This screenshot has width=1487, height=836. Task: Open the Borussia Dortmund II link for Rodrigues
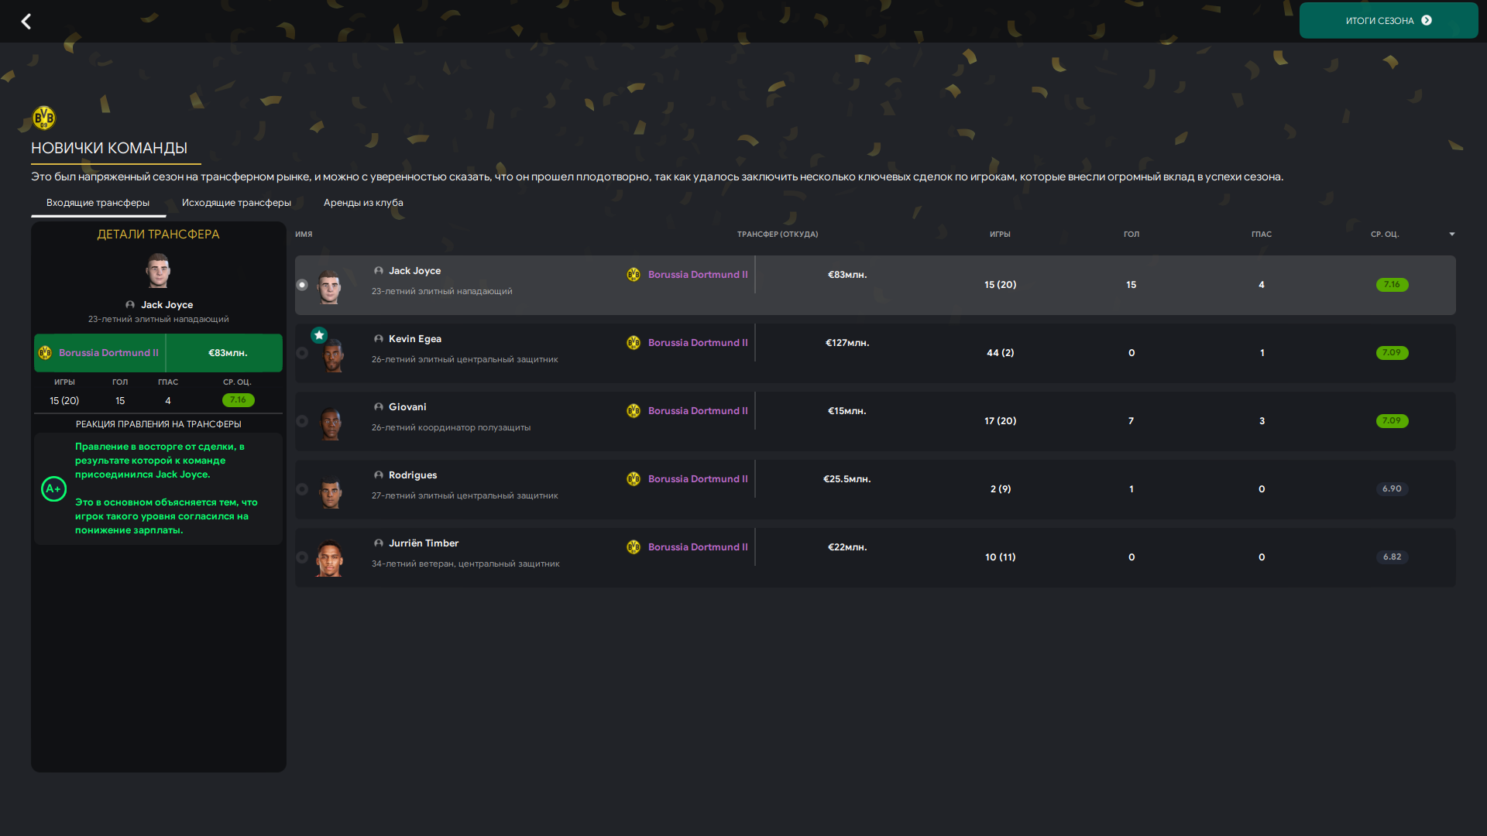tap(698, 479)
